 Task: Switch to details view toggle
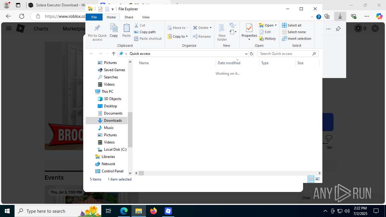(x=311, y=179)
